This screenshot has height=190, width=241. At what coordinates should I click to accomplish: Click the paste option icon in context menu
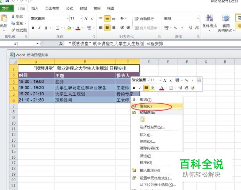point(142,119)
